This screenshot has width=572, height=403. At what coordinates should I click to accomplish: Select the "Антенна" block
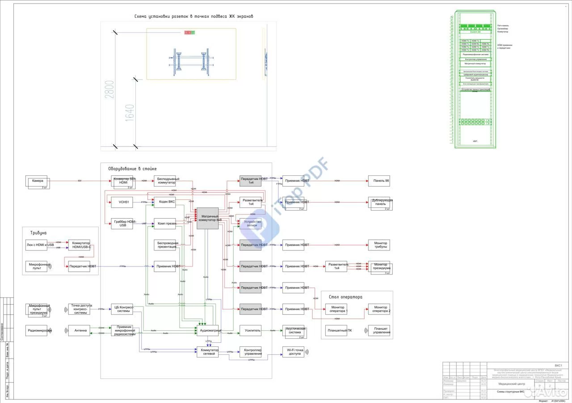pyautogui.click(x=79, y=331)
